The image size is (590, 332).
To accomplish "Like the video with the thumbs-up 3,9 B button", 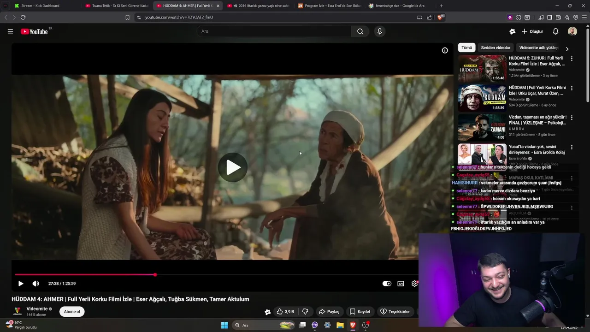I will pos(285,312).
